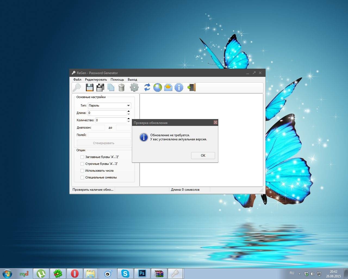Minimize the ReGen window
This screenshot has width=348, height=279.
click(248, 73)
